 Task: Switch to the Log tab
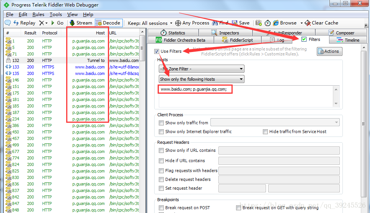(x=277, y=40)
